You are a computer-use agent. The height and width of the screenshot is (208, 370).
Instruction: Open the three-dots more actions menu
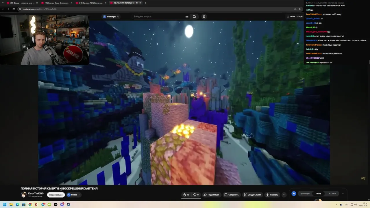pos(284,195)
